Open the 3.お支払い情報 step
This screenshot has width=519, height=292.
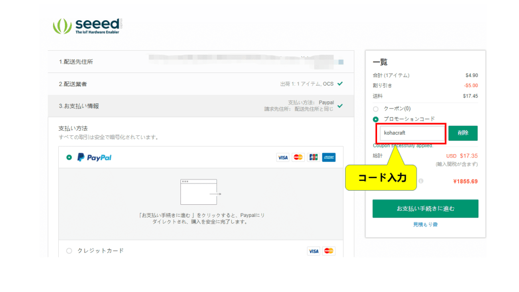[x=201, y=106]
